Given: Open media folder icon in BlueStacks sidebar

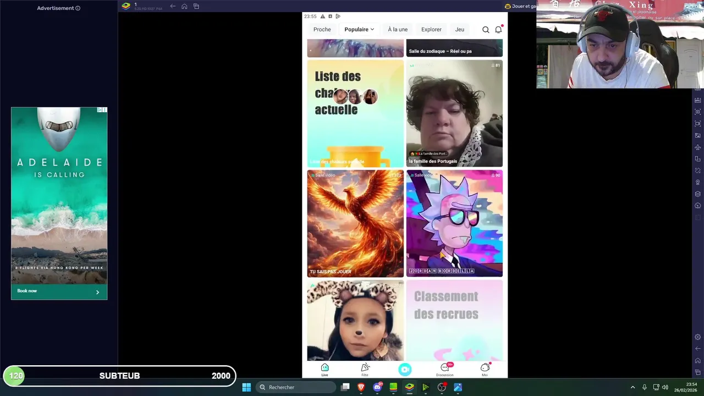Looking at the screenshot, I should pyautogui.click(x=698, y=135).
